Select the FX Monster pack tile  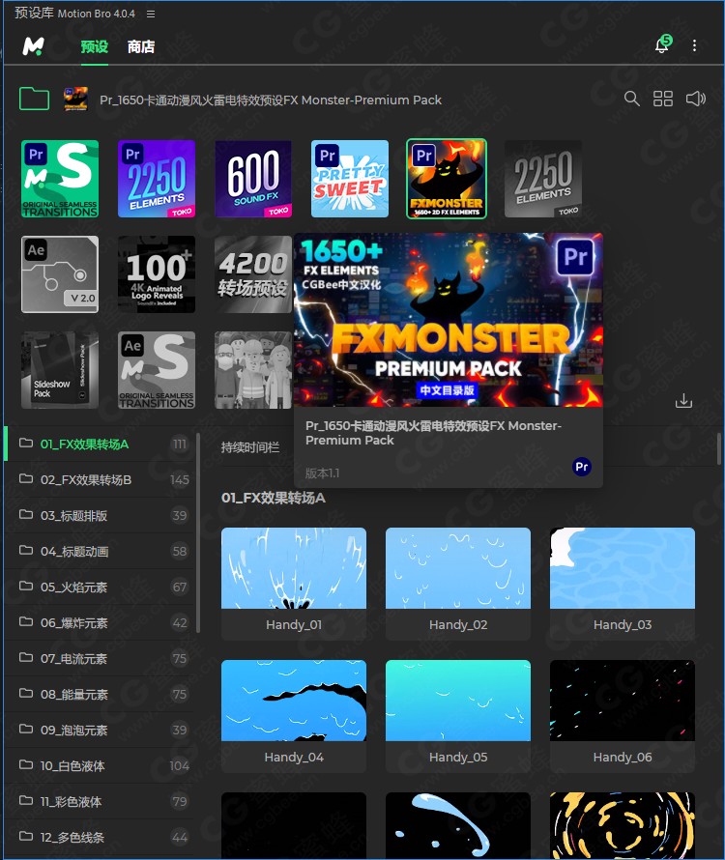(x=447, y=179)
